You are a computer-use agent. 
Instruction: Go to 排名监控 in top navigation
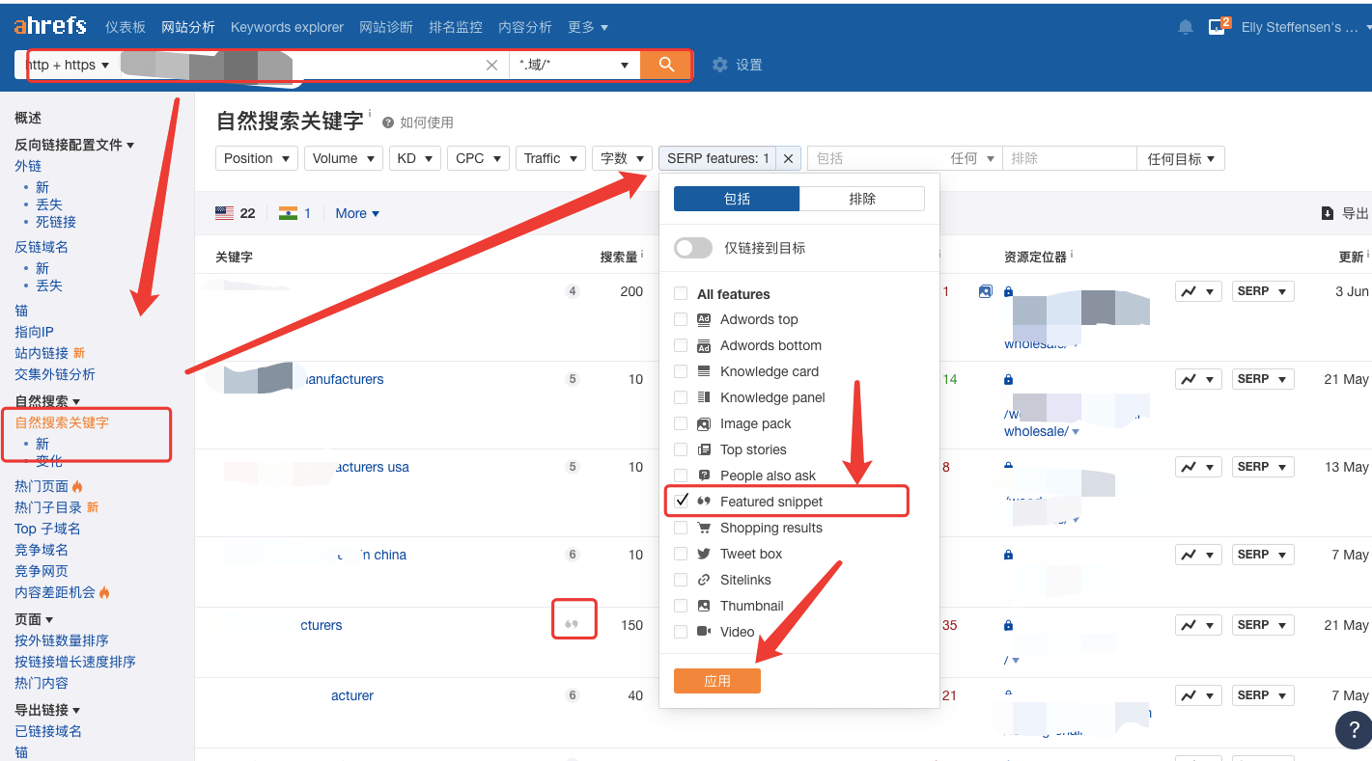pos(456,27)
